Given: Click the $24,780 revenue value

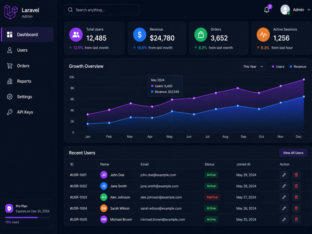Looking at the screenshot, I should click(x=162, y=38).
